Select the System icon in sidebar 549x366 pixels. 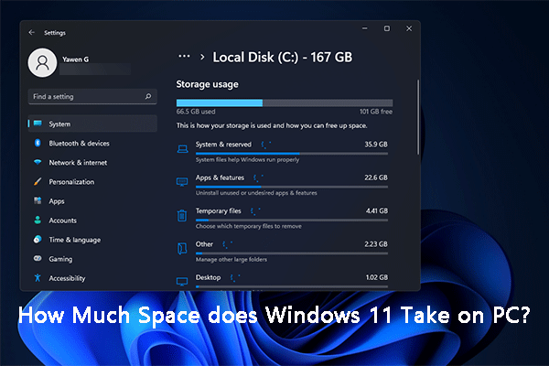tap(38, 124)
